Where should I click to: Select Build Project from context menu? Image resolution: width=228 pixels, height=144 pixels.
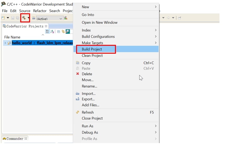[x=92, y=49]
